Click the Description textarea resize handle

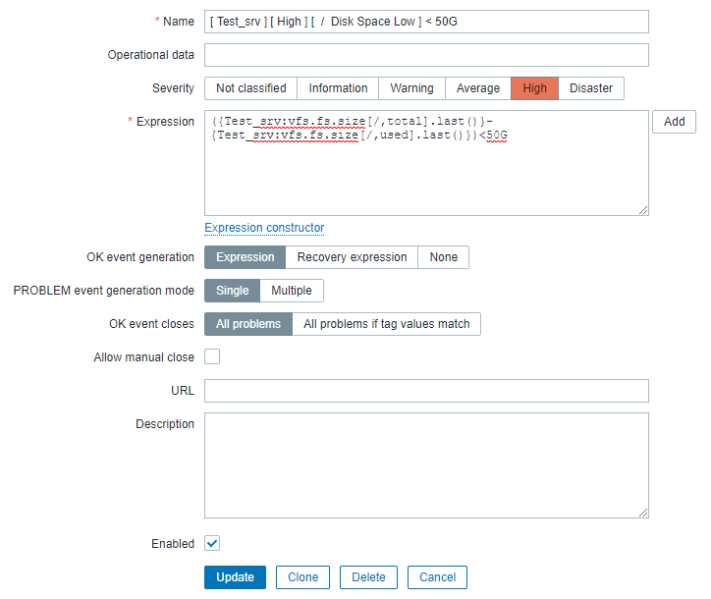[x=643, y=513]
